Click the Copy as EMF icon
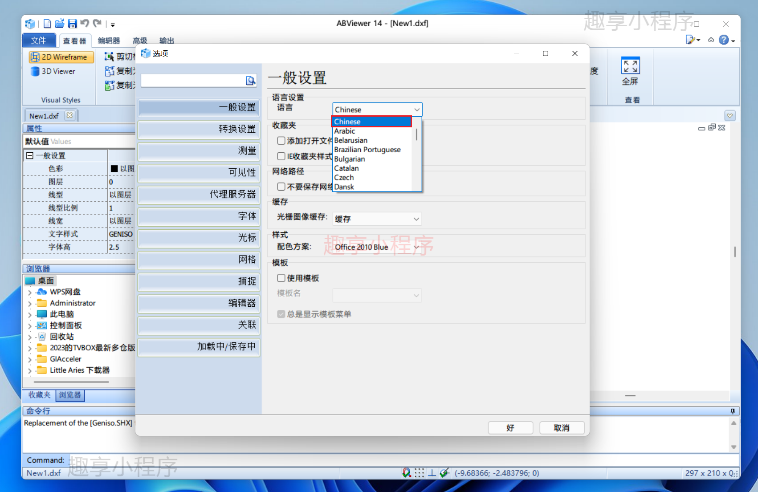 (110, 71)
